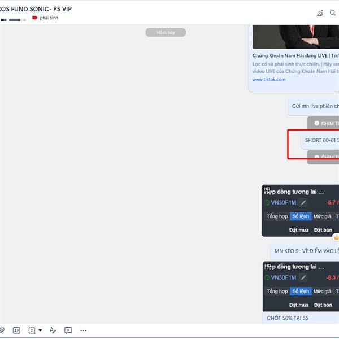Open group info via "ROS FUND SONIC- PS VIP" title
The image size is (339, 339).
(36, 9)
